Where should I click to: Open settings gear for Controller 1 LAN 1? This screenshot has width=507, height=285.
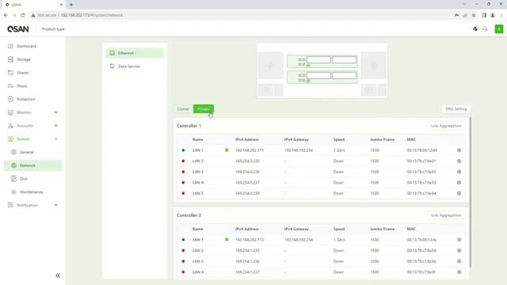click(459, 150)
